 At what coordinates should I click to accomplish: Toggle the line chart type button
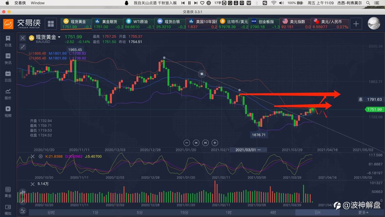(x=23, y=210)
